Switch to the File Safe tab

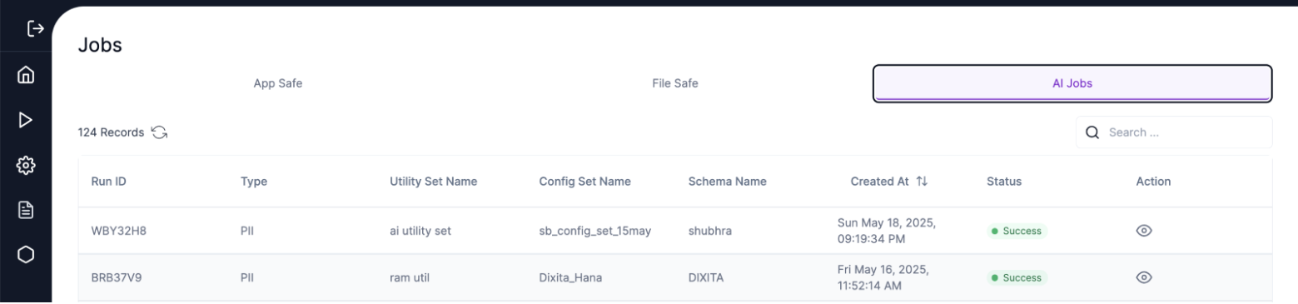tap(675, 83)
